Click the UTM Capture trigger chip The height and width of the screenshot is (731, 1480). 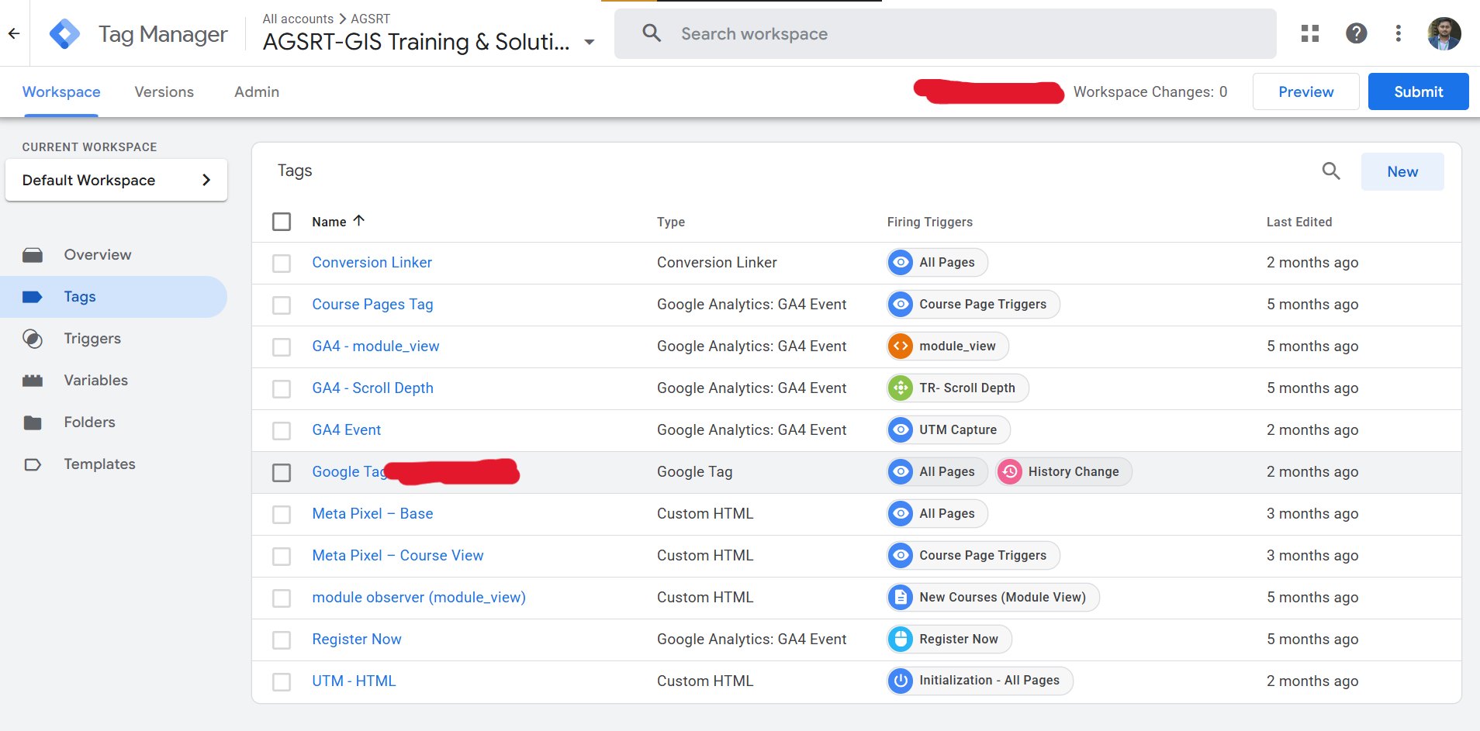tap(949, 429)
